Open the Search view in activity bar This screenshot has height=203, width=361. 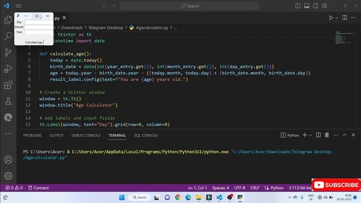(x=8, y=36)
